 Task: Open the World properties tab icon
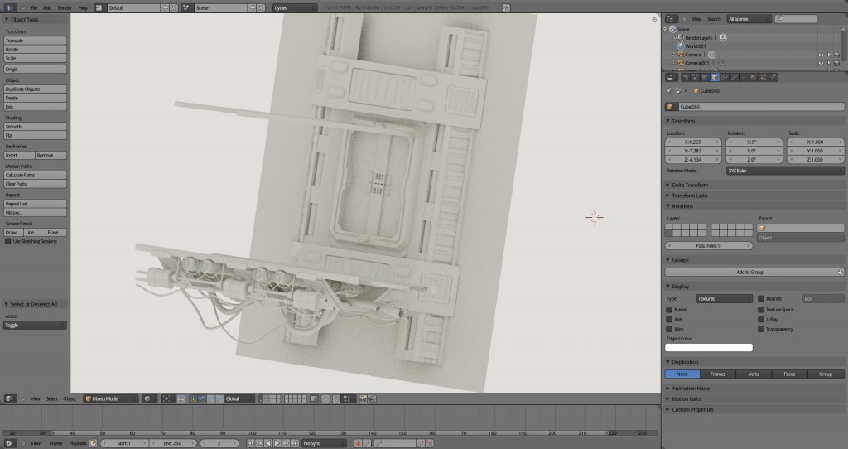coord(703,77)
